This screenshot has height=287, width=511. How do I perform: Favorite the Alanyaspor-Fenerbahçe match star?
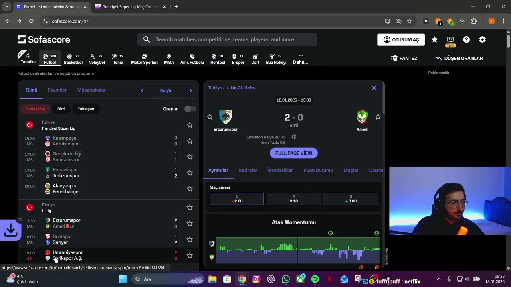(x=190, y=189)
